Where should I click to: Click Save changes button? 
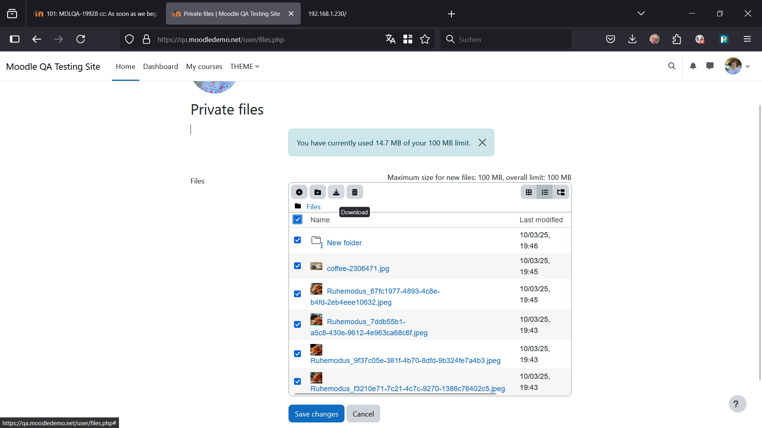coord(316,414)
